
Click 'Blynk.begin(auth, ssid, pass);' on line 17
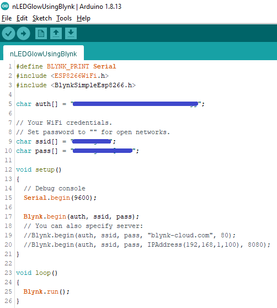click(x=81, y=217)
